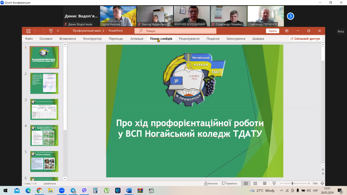
Task: Switch to Reading view
Action: pyautogui.click(x=265, y=183)
